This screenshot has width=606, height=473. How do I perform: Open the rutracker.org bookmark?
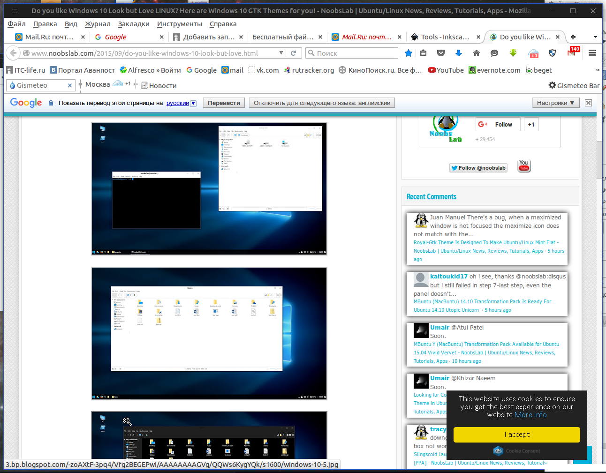pos(309,70)
